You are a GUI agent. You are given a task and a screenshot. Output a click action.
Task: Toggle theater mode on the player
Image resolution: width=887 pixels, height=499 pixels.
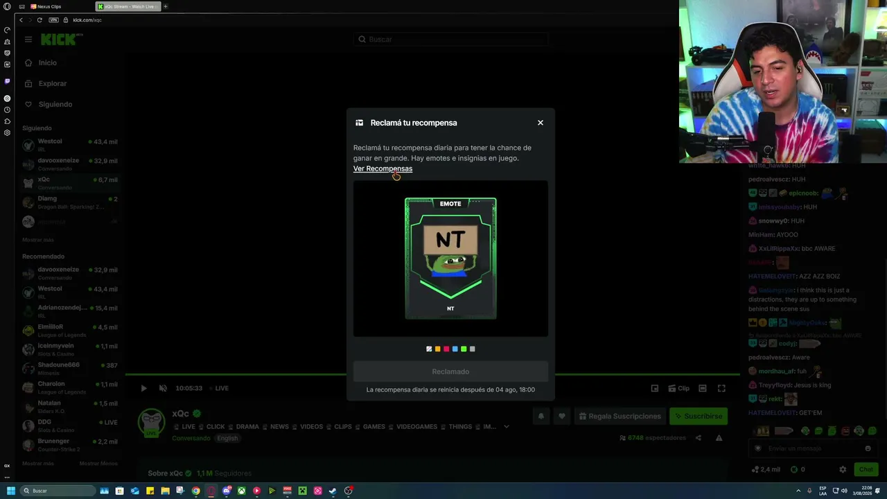pos(703,388)
